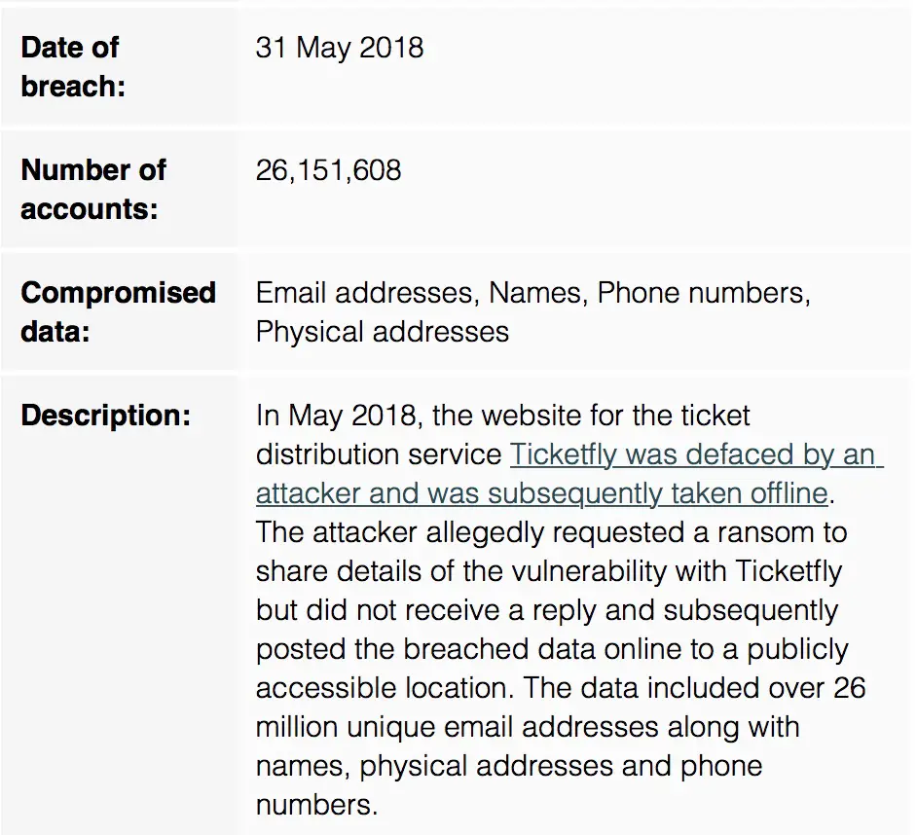The width and height of the screenshot is (917, 835).
Task: Click 'but did not receive a reply' line
Action: tap(547, 610)
